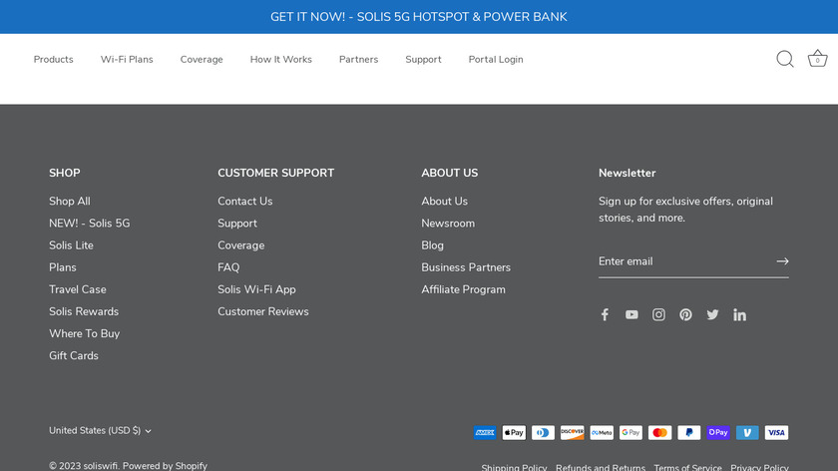Open the Support nav menu item
The height and width of the screenshot is (471, 838).
[x=423, y=59]
